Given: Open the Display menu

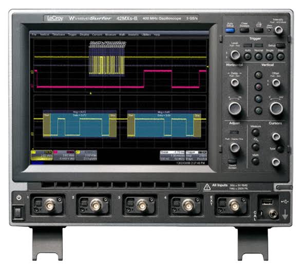Looking at the screenshot, I should tap(84, 34).
